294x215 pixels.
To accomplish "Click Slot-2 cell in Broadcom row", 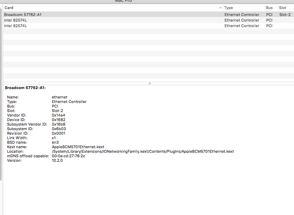I will 285,15.
